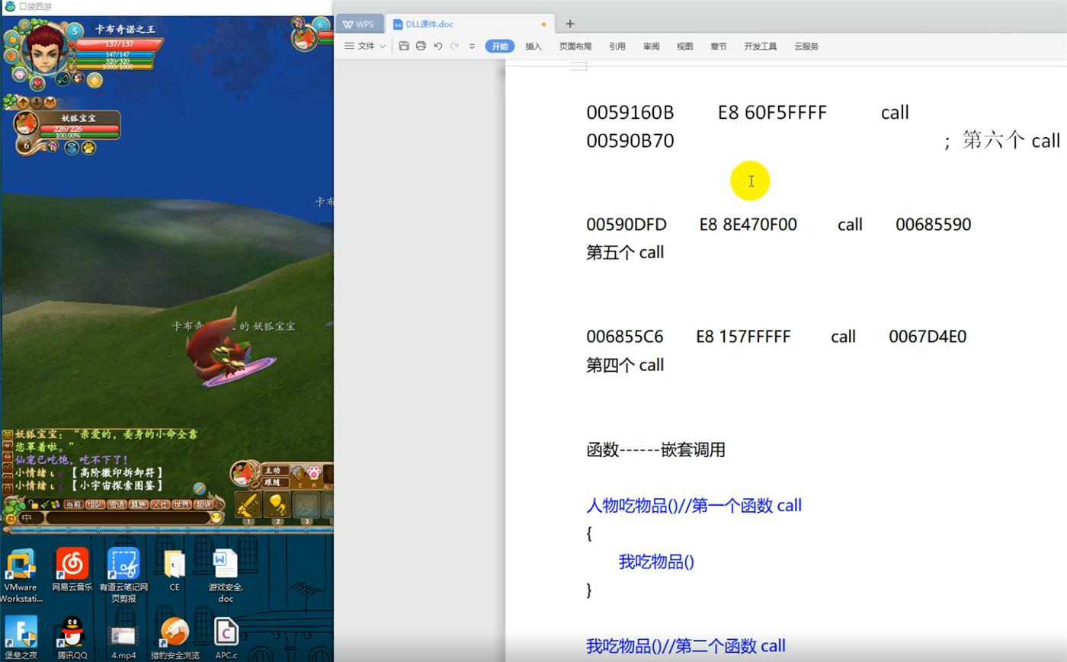Expand the 文件 file menu dropdown
The image size is (1067, 662).
tap(366, 46)
